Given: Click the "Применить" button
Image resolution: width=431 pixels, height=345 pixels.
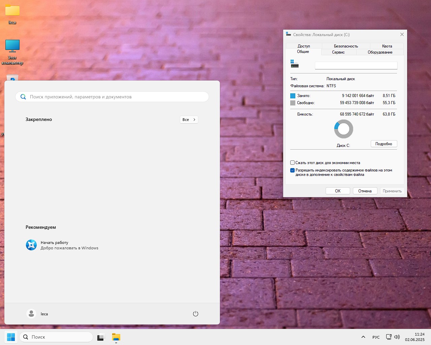Looking at the screenshot, I should tap(392, 191).
